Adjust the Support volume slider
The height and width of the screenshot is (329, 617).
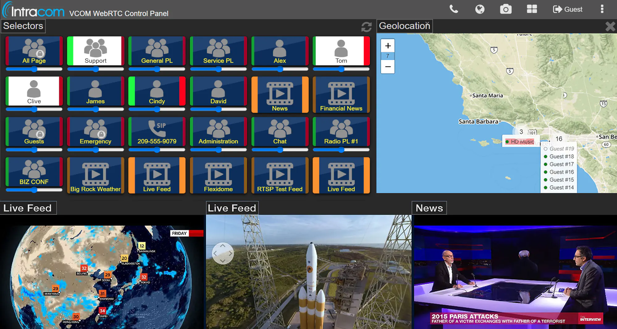click(x=95, y=69)
